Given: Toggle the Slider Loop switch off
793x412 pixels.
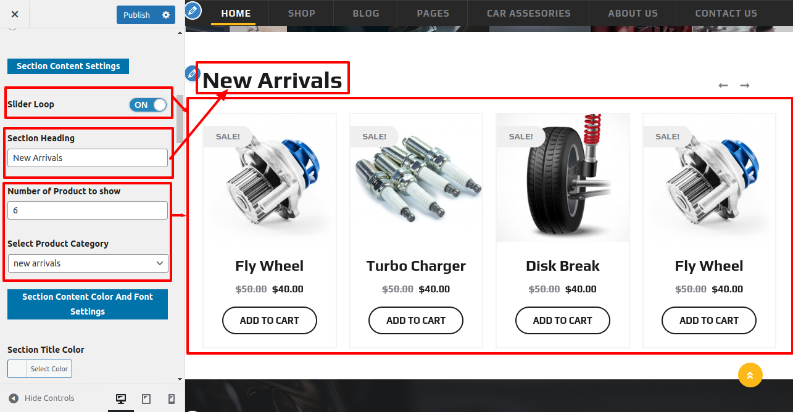Looking at the screenshot, I should 148,105.
